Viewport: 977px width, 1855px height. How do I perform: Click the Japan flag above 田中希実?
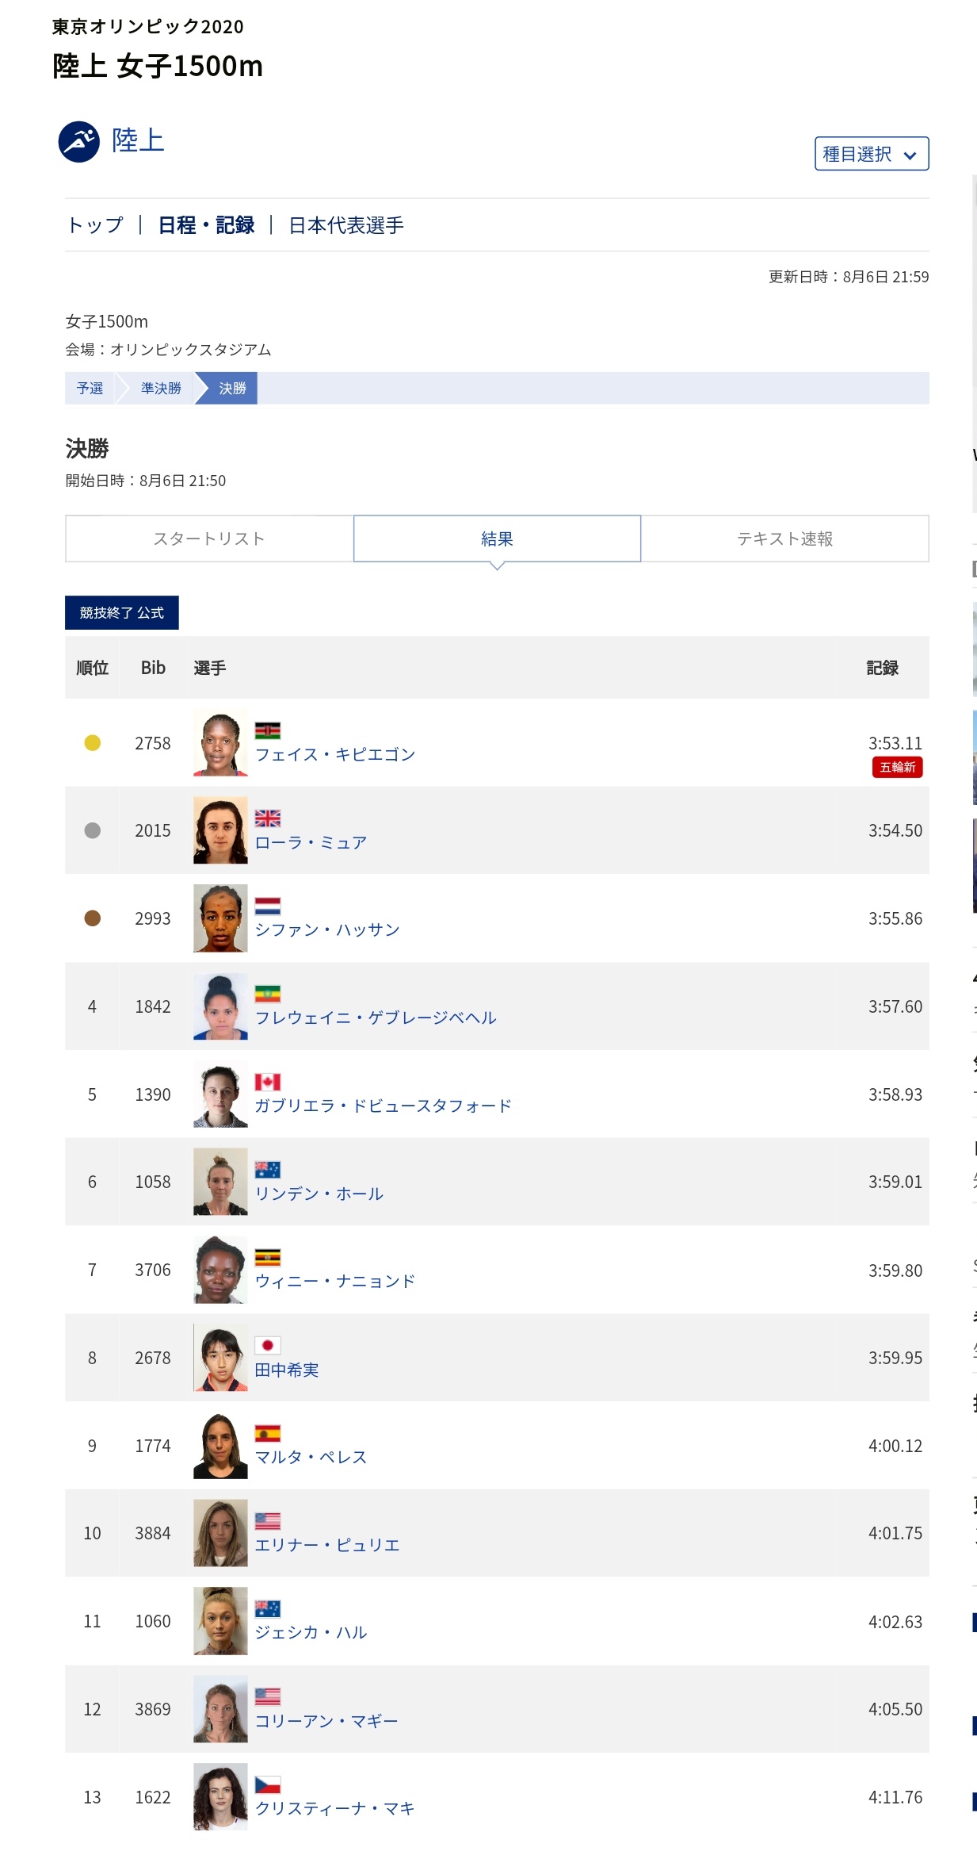point(268,1345)
